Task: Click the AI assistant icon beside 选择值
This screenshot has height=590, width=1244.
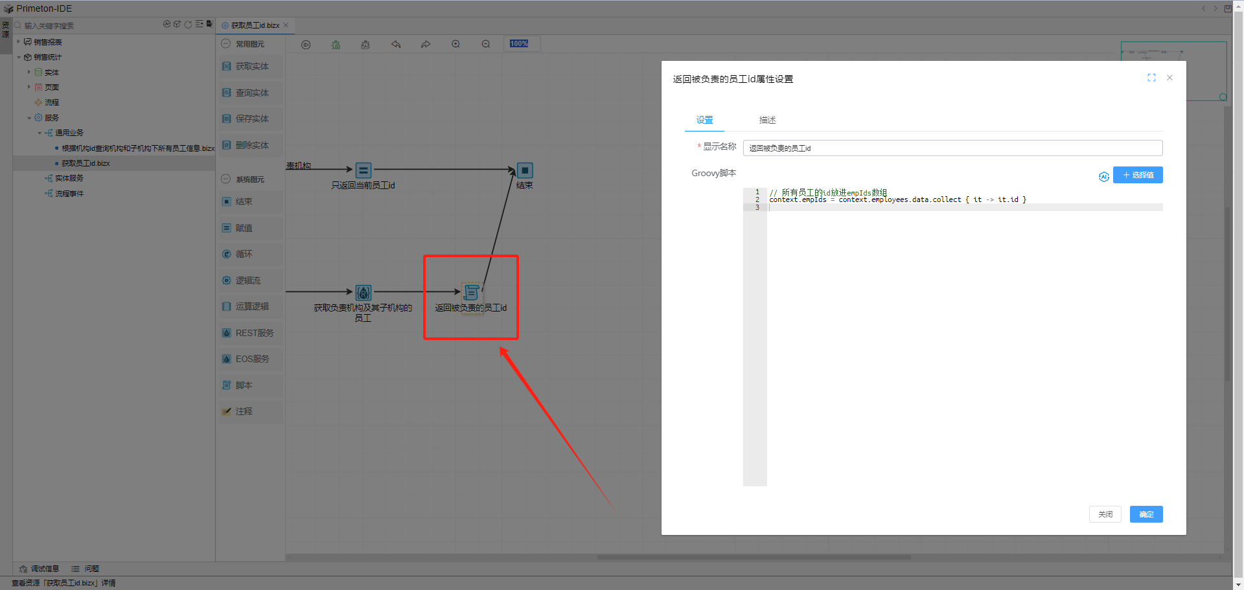Action: pyautogui.click(x=1103, y=176)
